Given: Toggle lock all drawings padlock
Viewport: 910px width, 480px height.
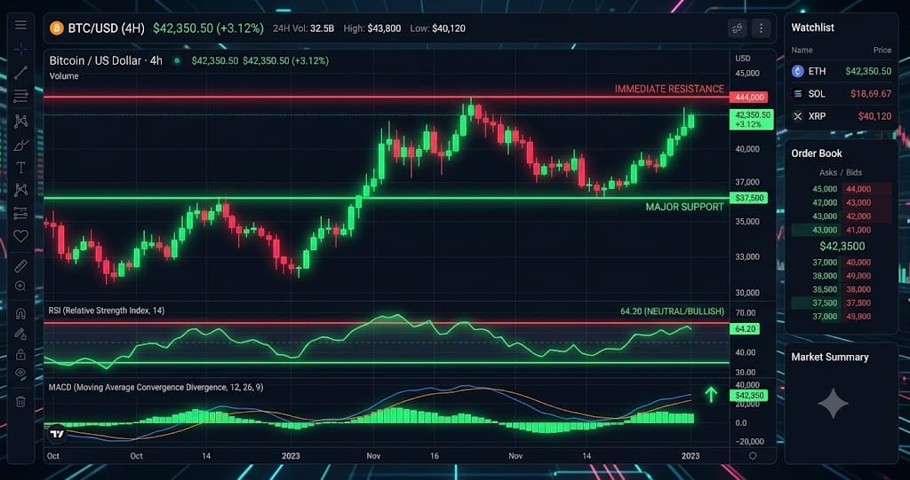Looking at the screenshot, I should [21, 354].
